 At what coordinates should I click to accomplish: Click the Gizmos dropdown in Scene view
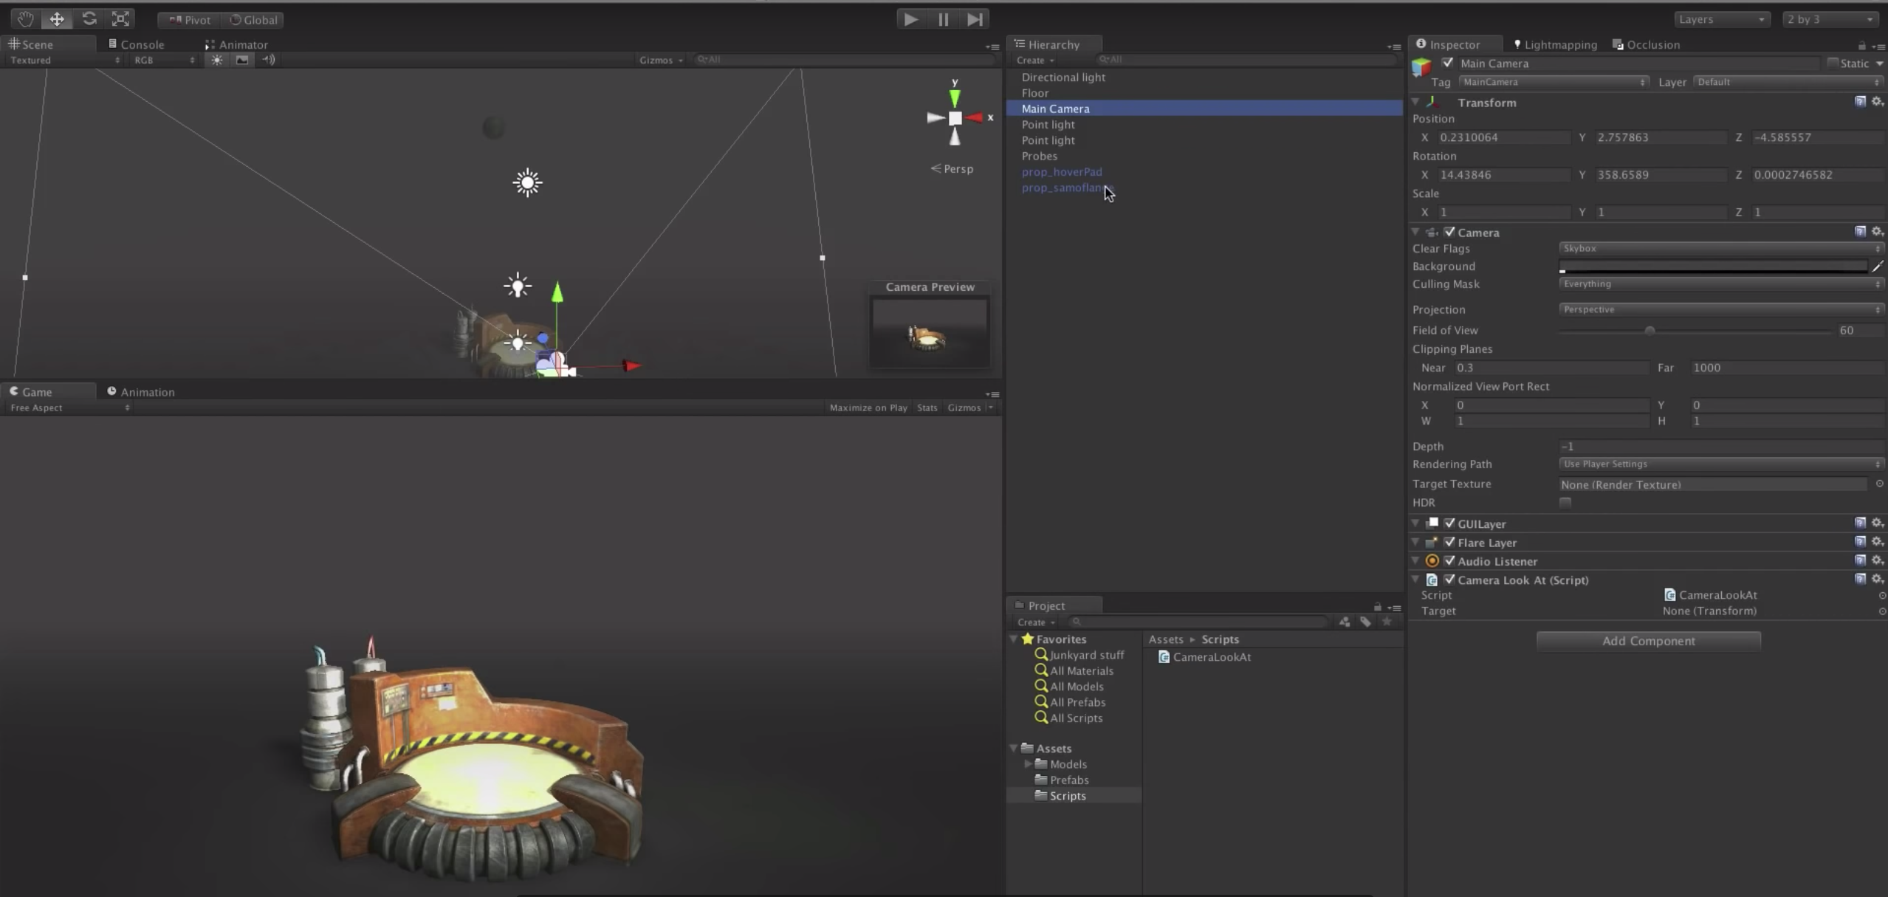pos(660,61)
